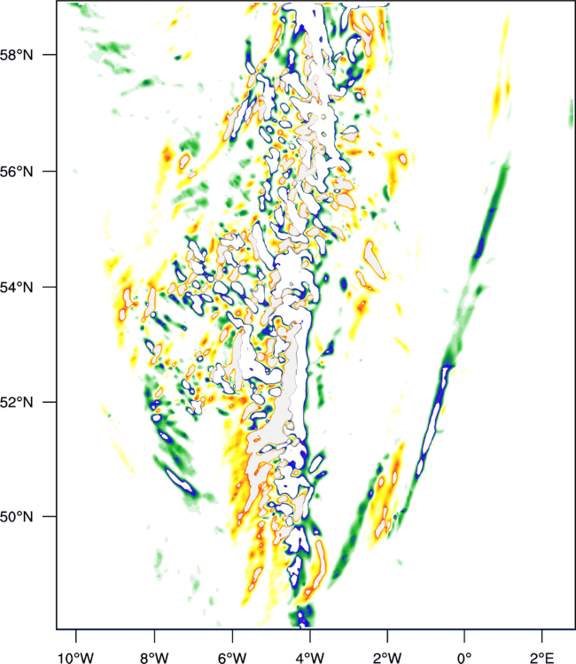Viewport: 576px width, 664px height.
Task: Click the 2°W longitude label
Action: pyautogui.click(x=387, y=658)
